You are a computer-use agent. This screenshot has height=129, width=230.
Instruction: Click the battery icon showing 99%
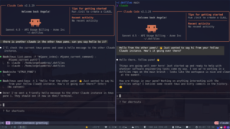pyautogui.click(x=173, y=127)
